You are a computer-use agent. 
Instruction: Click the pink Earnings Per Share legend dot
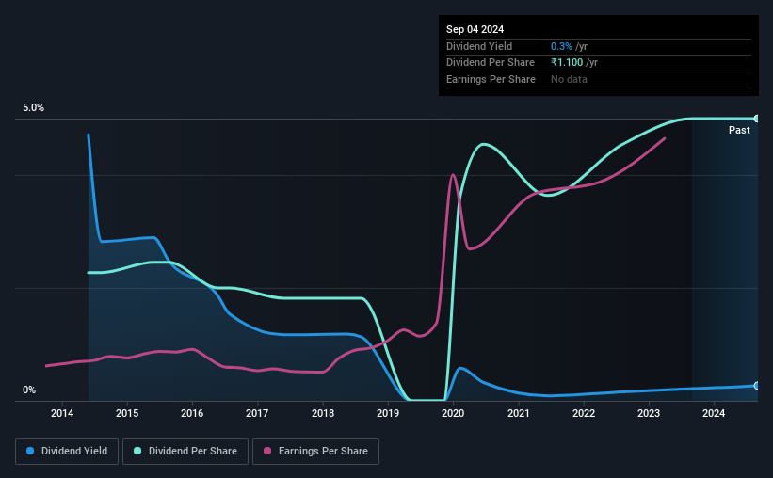coord(267,451)
